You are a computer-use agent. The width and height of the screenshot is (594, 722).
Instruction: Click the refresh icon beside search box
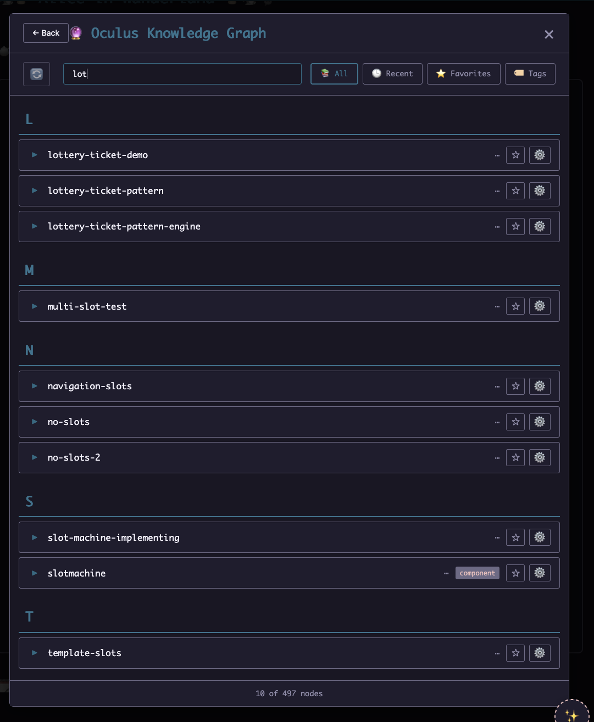36,74
